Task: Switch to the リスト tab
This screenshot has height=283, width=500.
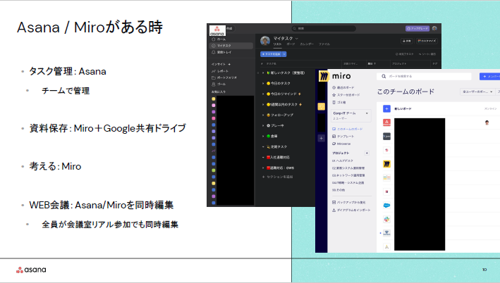Action: tap(277, 44)
